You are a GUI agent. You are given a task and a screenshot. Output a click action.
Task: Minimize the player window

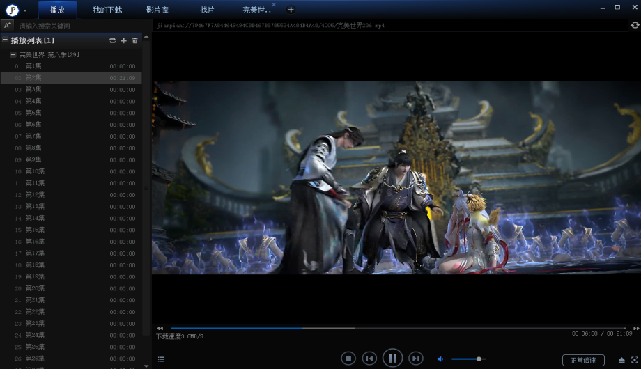pyautogui.click(x=603, y=8)
